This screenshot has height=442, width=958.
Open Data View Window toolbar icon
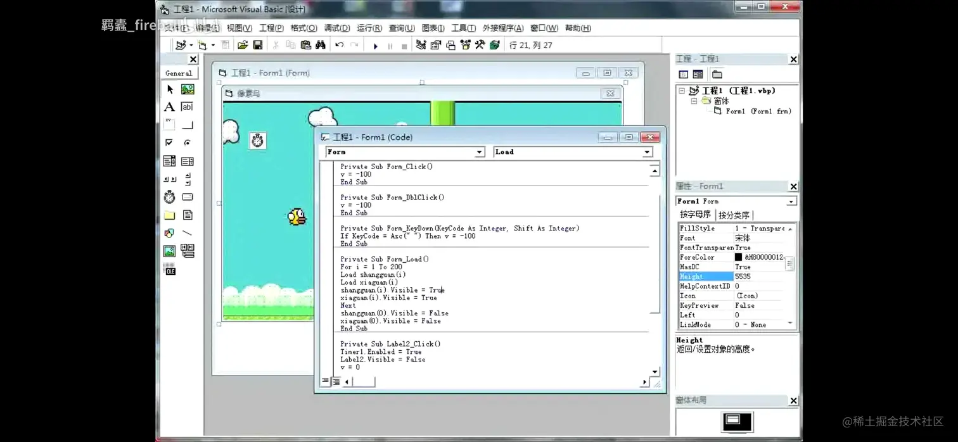(495, 45)
